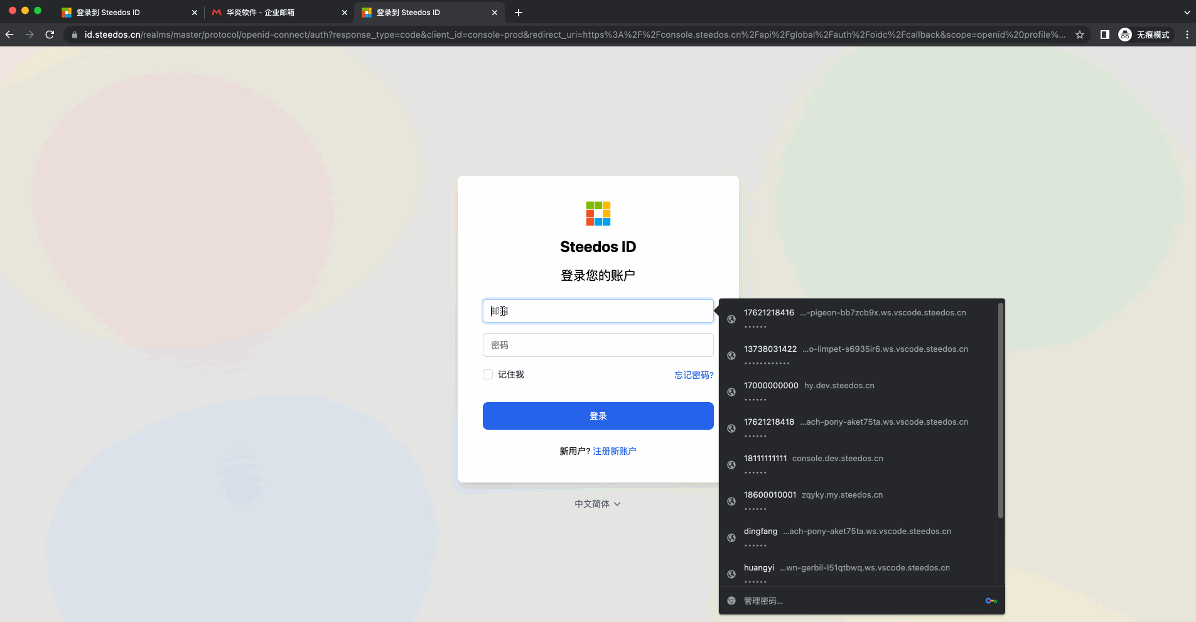Reload the current page
1196x622 pixels.
pyautogui.click(x=50, y=35)
